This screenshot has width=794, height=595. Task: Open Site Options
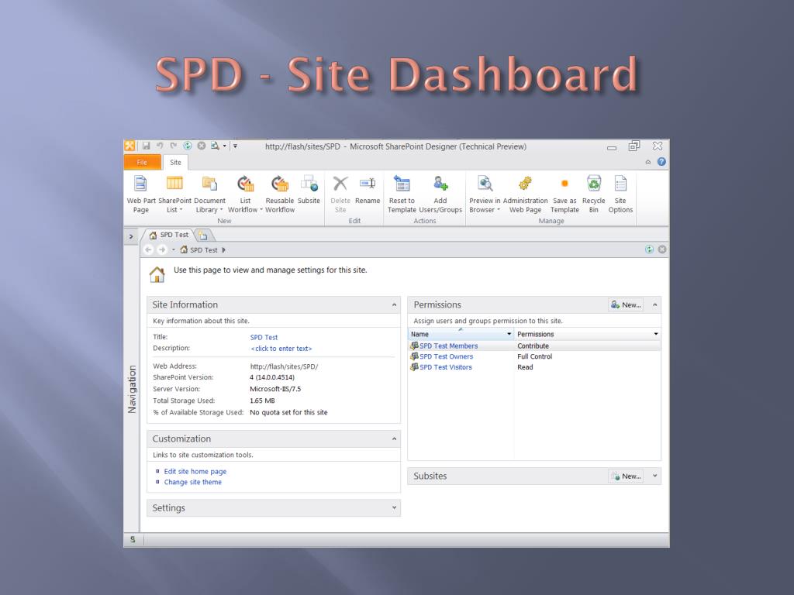coord(620,194)
